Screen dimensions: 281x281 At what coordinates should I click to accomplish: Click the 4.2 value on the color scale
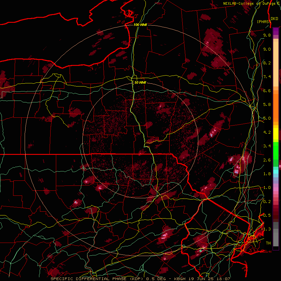coord(267,132)
